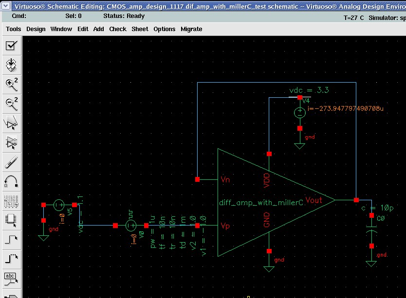Select the Add Instance chip icon
Screen dimensions: 406x298
(11, 220)
